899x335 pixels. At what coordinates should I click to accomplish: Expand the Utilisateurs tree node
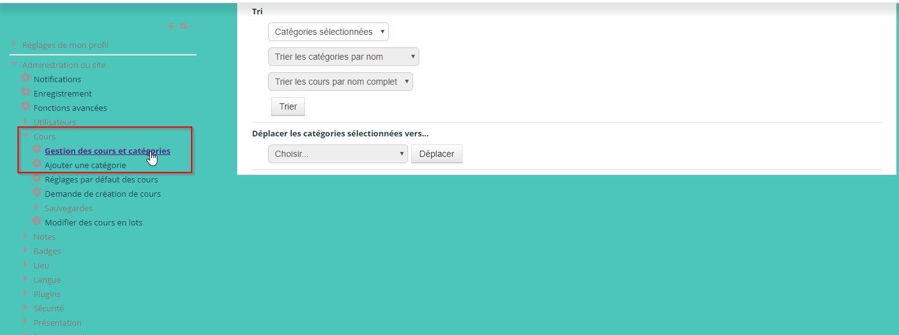[26, 121]
